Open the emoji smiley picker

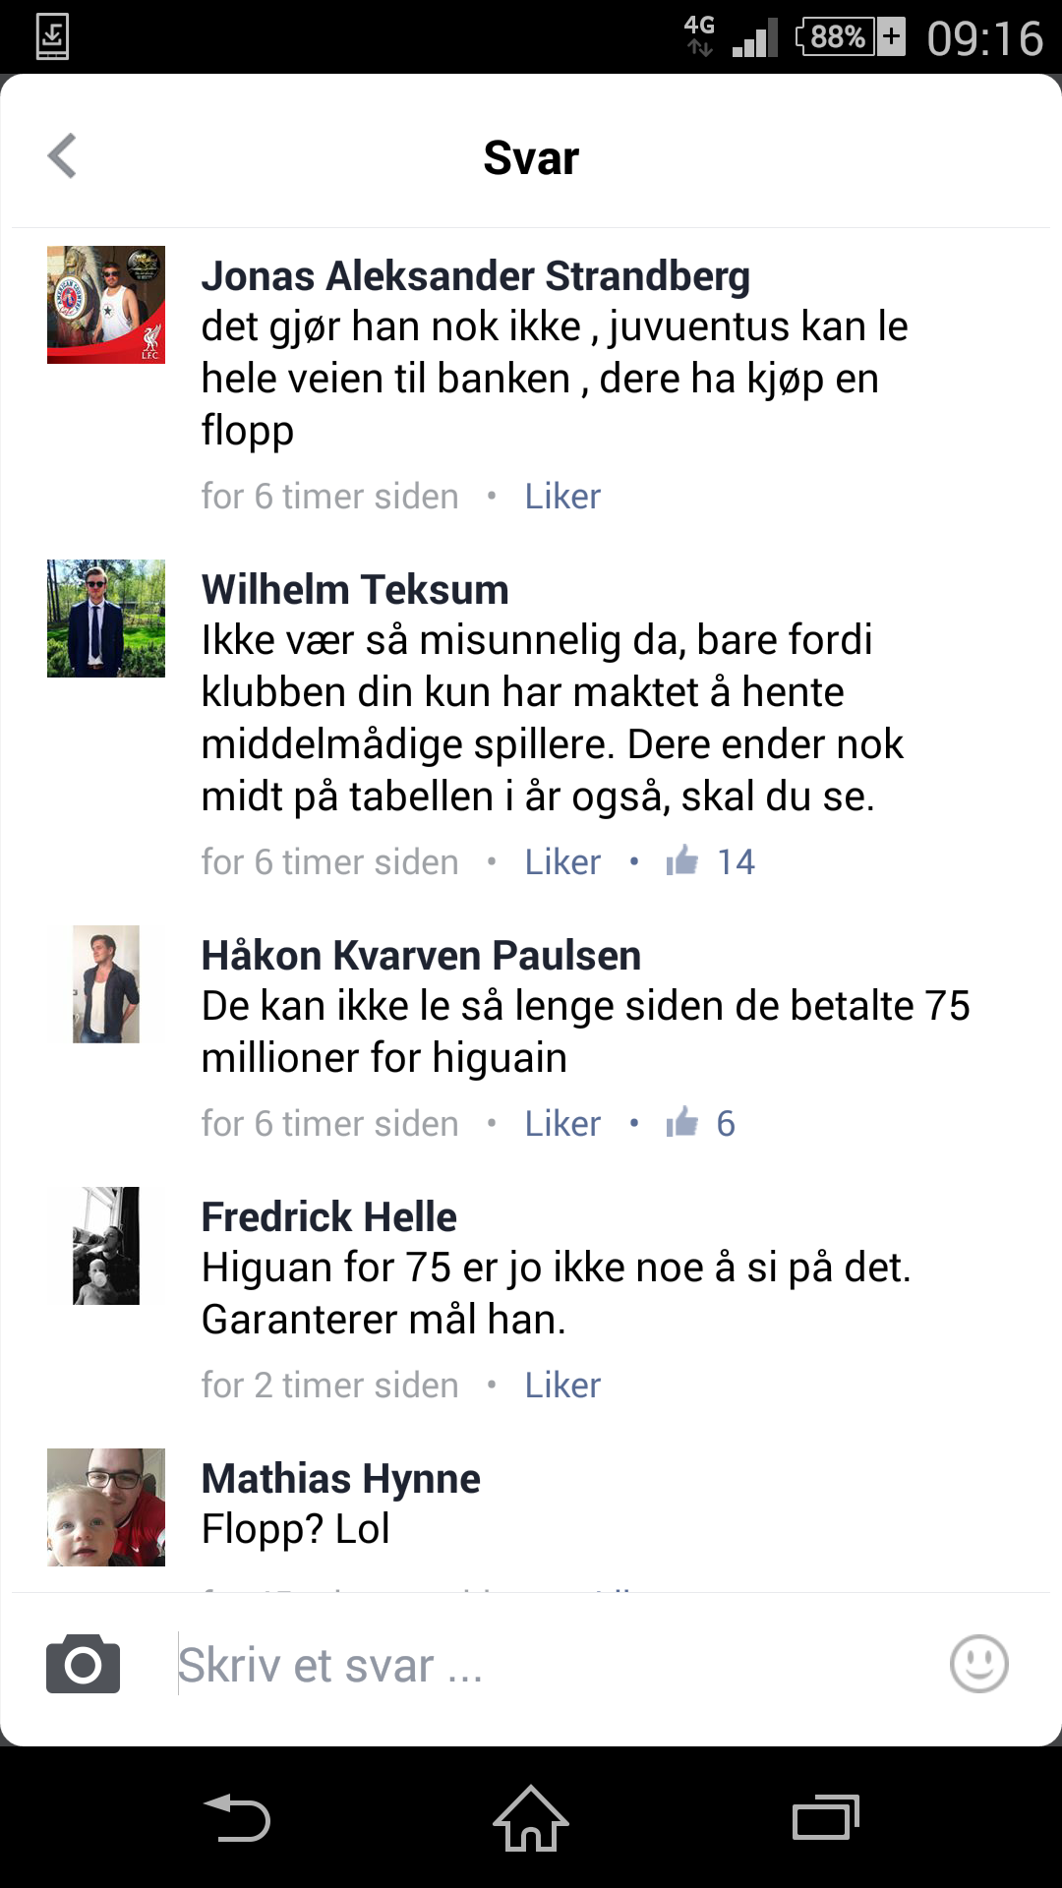[x=978, y=1664]
